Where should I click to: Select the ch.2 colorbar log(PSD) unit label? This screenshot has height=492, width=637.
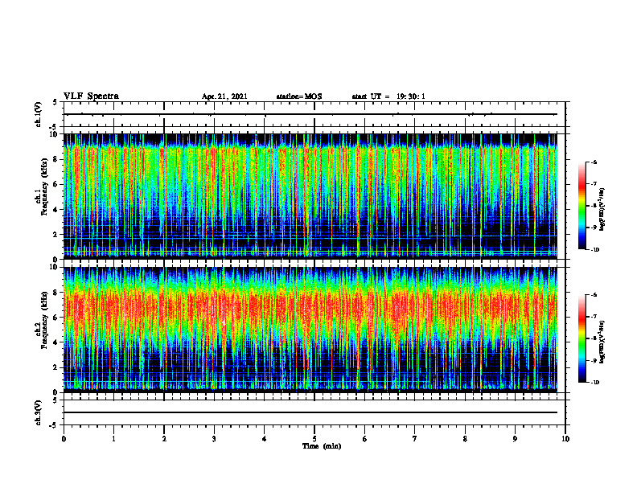click(x=602, y=342)
